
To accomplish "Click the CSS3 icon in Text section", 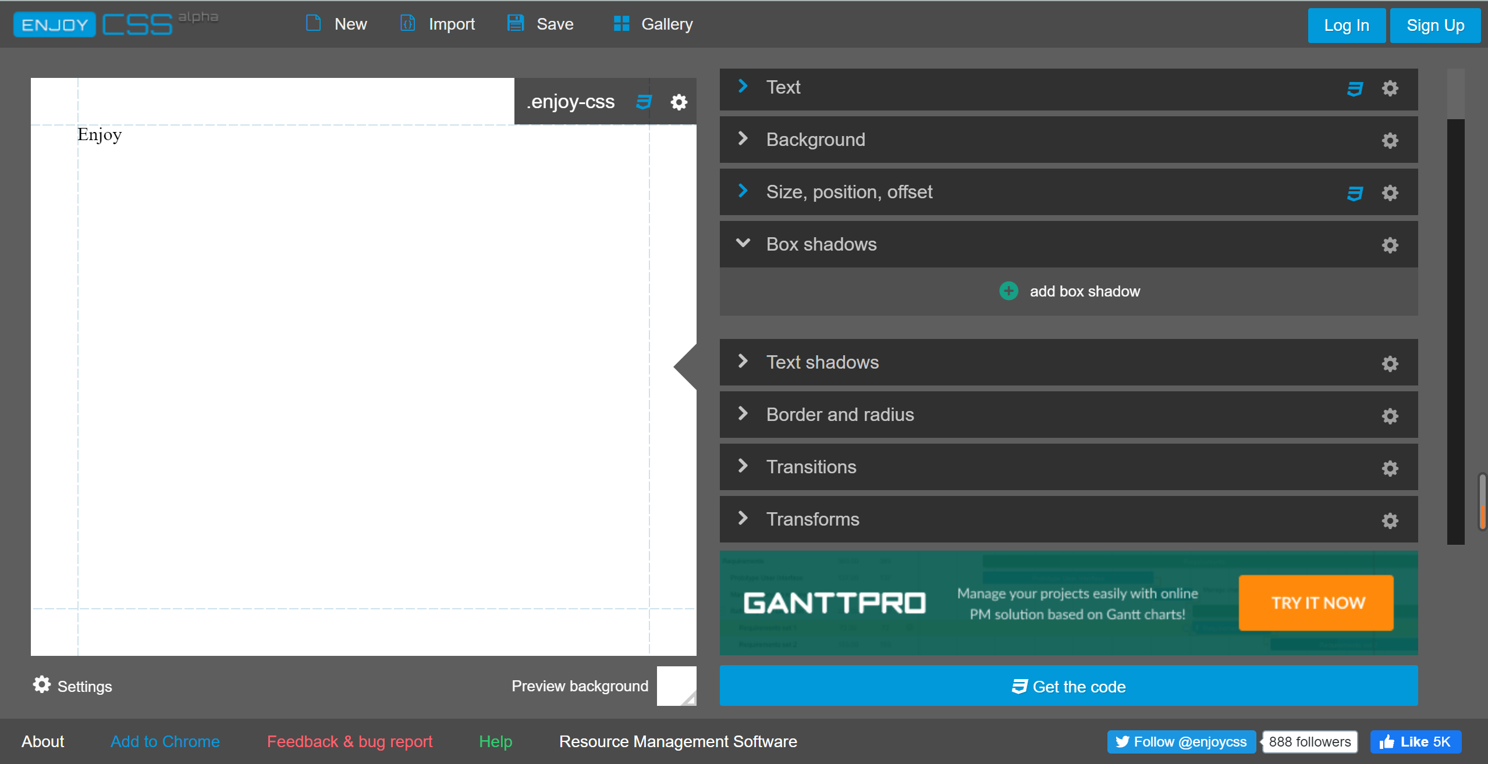I will click(x=1355, y=88).
